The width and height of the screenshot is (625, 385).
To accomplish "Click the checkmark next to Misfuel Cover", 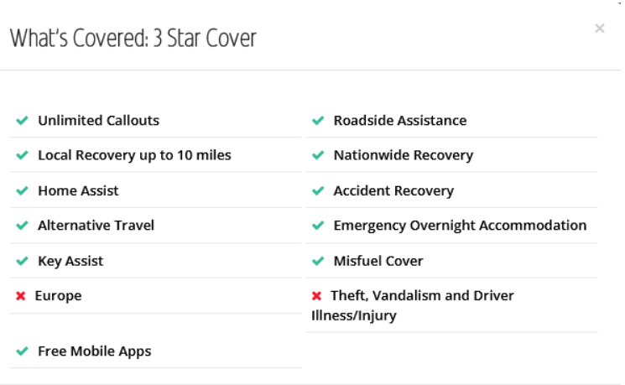I will [318, 261].
